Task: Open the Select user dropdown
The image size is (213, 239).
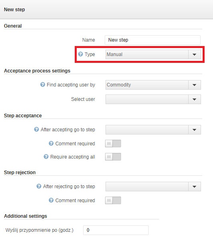Action: (153, 99)
